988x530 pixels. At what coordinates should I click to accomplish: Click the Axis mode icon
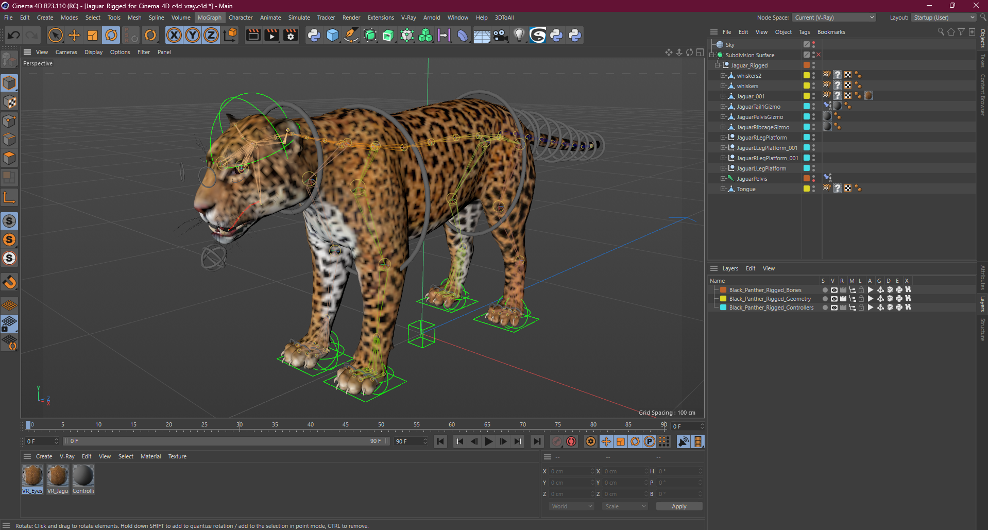pos(9,197)
